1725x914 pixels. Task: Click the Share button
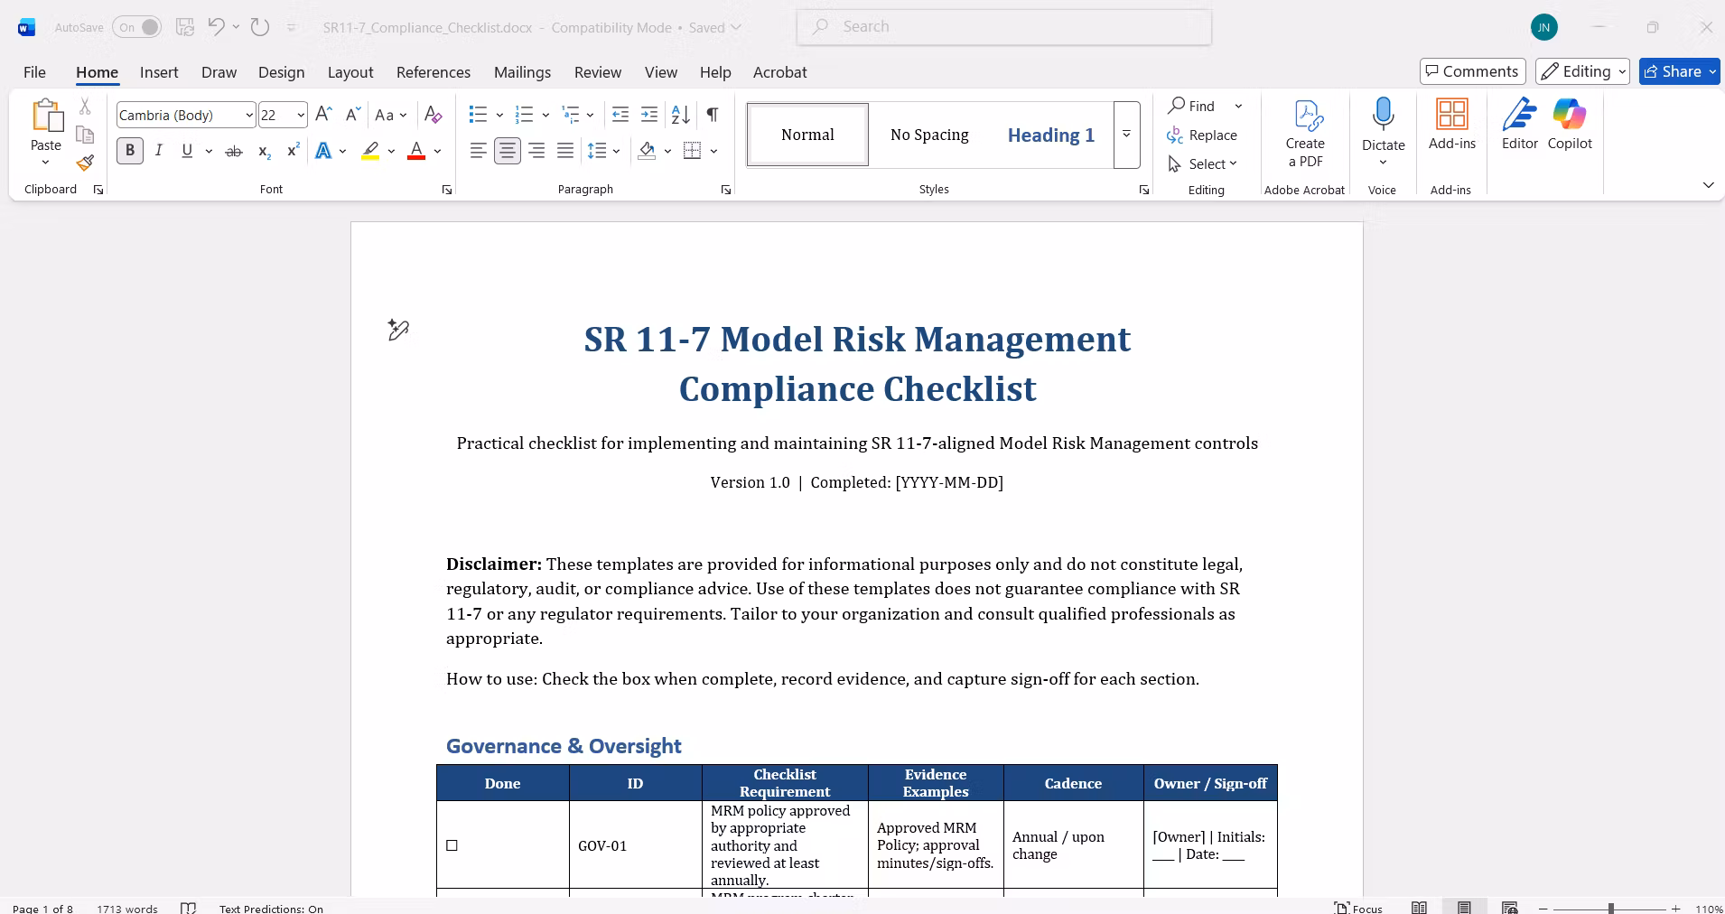pos(1680,71)
